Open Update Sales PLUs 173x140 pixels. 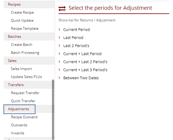[x=26, y=77]
